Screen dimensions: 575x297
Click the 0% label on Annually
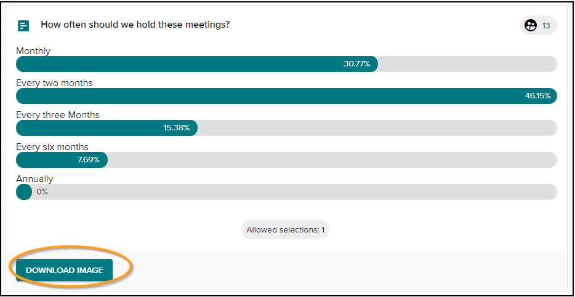coord(42,192)
